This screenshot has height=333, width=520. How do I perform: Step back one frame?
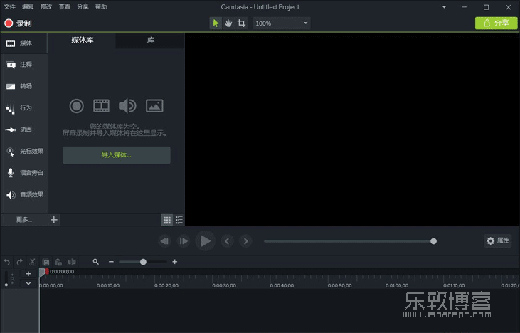pos(164,241)
